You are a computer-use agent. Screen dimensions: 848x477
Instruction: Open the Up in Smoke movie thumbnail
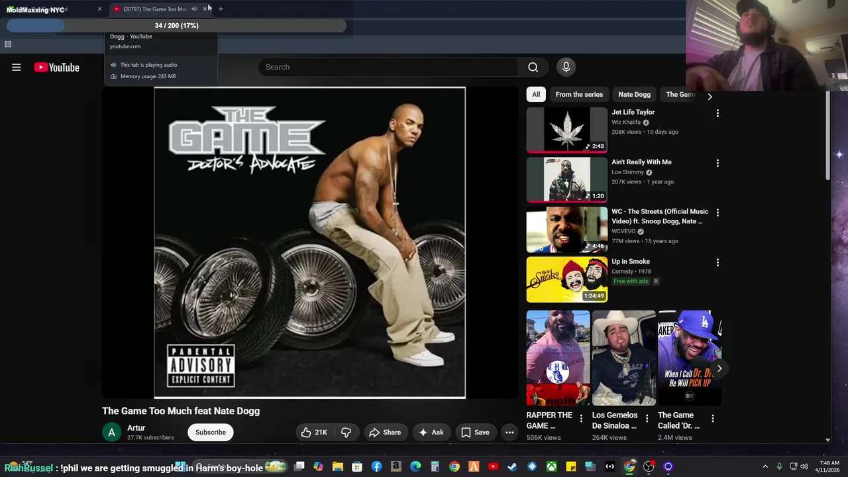pyautogui.click(x=566, y=279)
